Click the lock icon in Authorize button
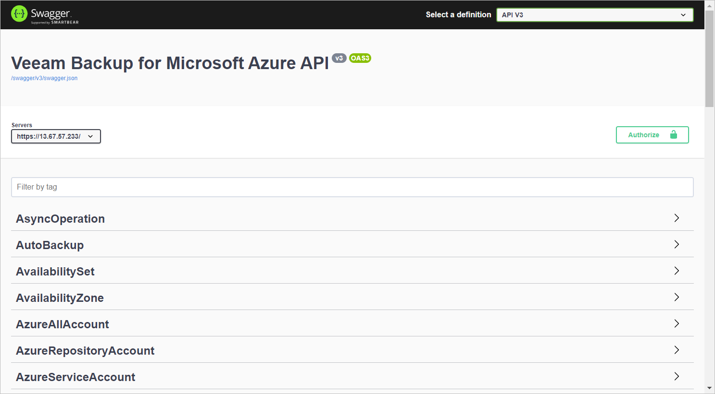Image resolution: width=715 pixels, height=394 pixels. coord(673,135)
